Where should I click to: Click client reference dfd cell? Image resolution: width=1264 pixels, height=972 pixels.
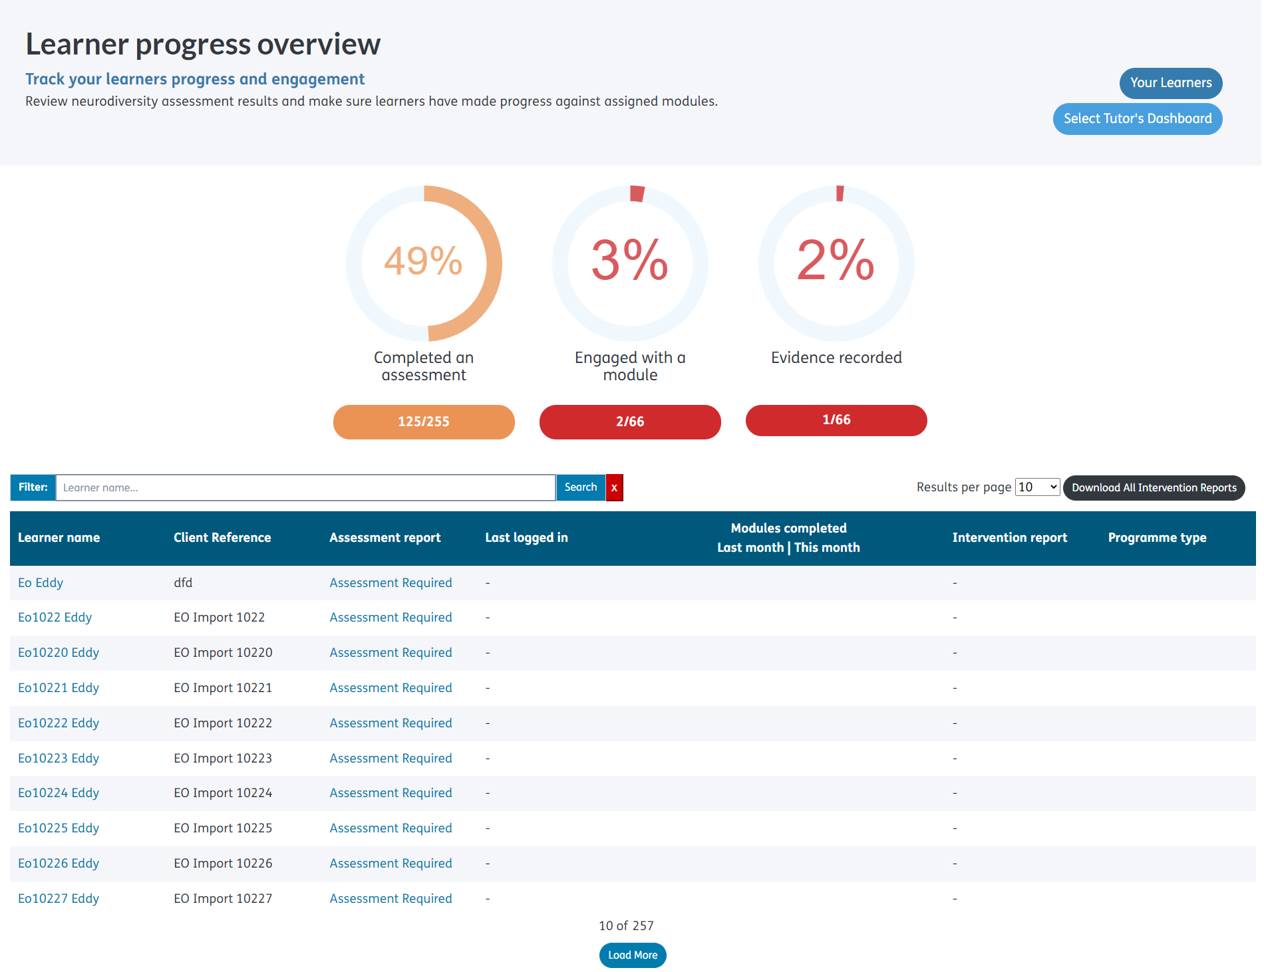point(183,583)
